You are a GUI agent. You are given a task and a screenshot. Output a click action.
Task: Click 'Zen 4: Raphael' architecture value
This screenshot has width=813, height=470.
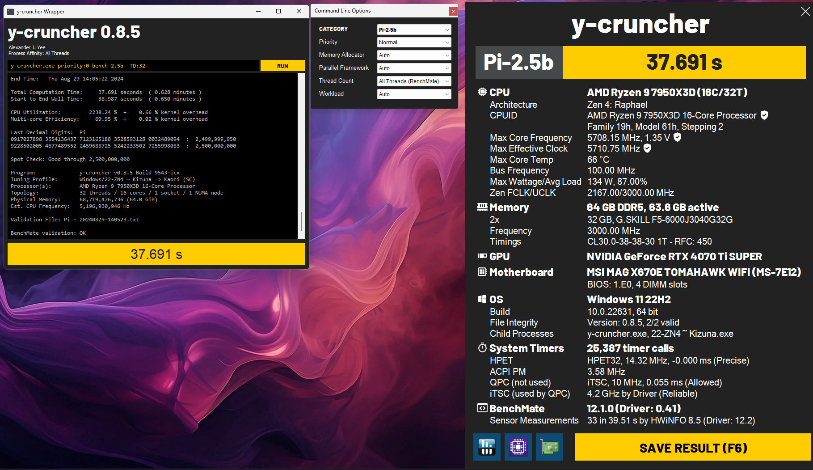(x=617, y=105)
